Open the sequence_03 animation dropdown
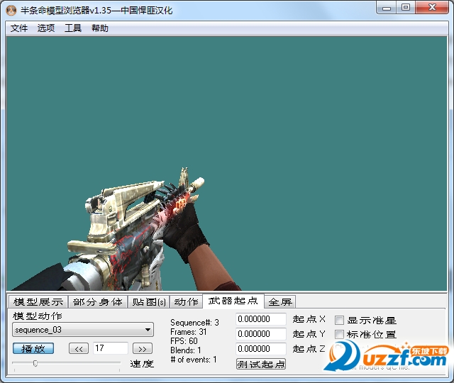The image size is (454, 383). click(x=83, y=330)
